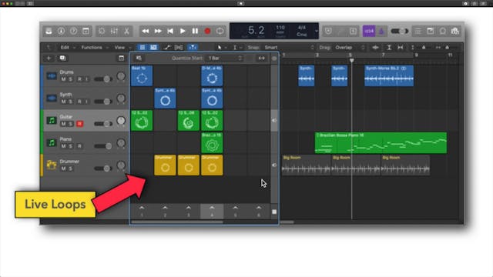
Task: Open the Edit menu in Tracks area
Action: [65, 48]
